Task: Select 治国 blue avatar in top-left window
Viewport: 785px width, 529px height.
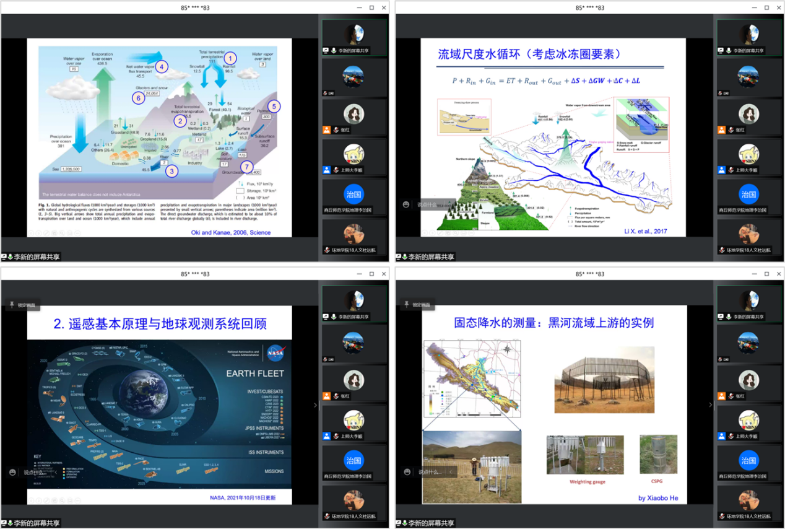Action: 353,194
